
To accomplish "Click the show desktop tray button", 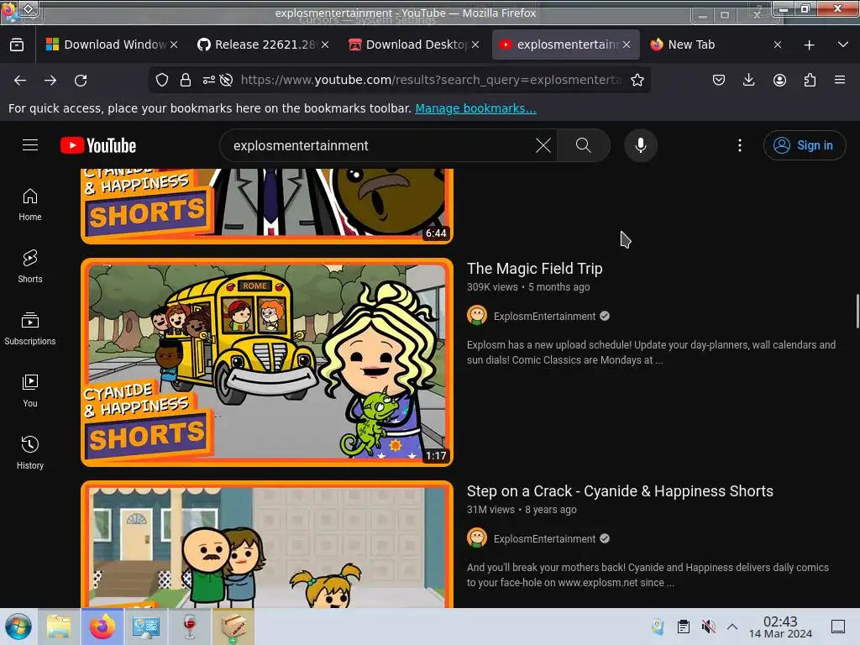I will click(838, 627).
